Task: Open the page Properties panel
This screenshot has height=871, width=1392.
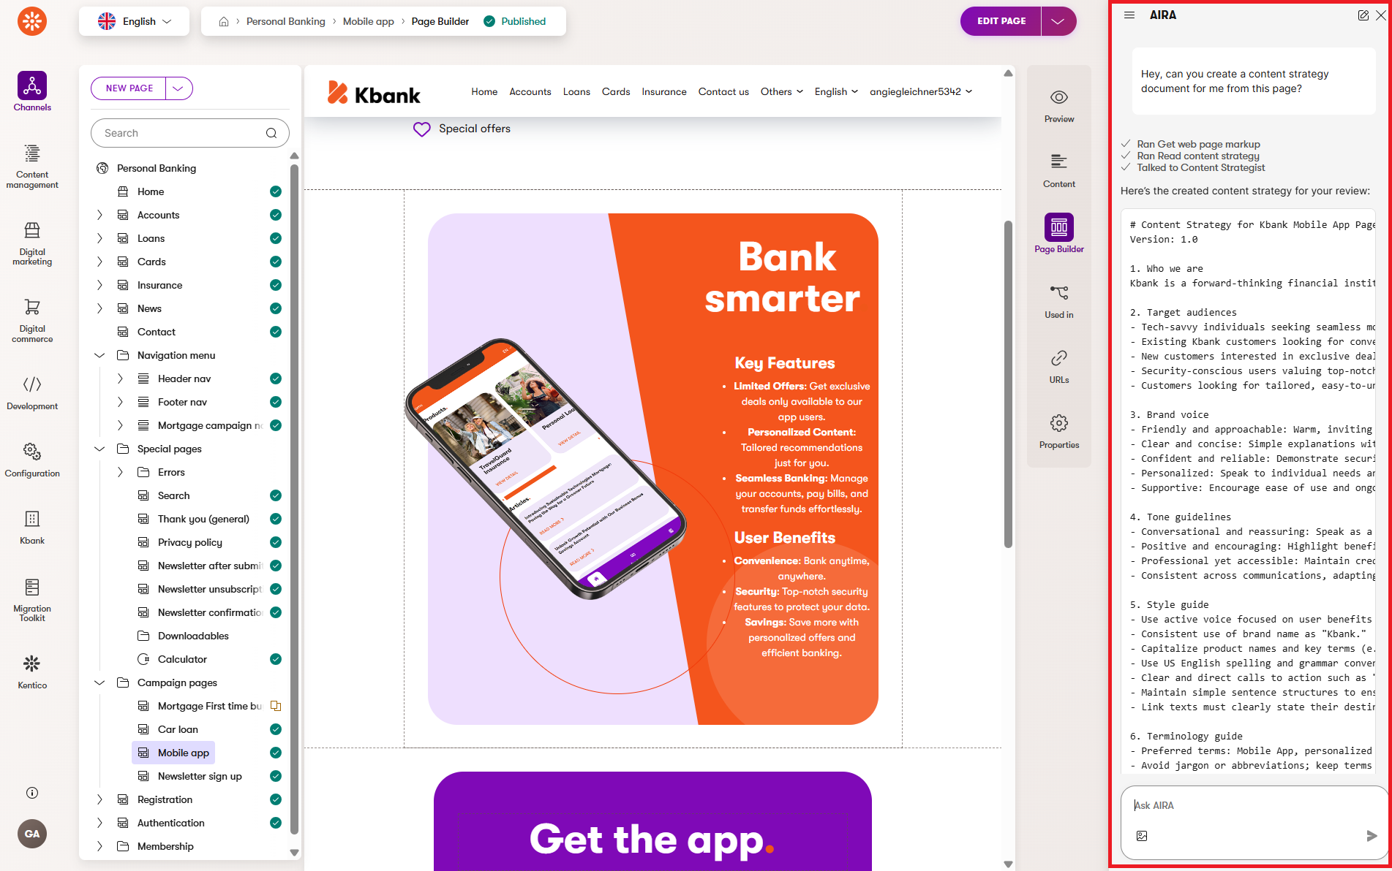Action: tap(1059, 431)
